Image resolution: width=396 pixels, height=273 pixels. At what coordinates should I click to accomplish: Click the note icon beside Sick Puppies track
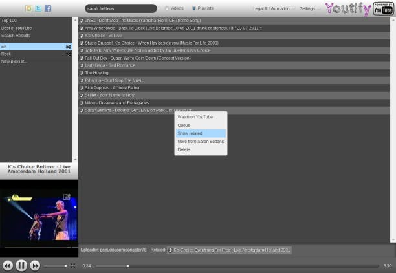coord(82,88)
